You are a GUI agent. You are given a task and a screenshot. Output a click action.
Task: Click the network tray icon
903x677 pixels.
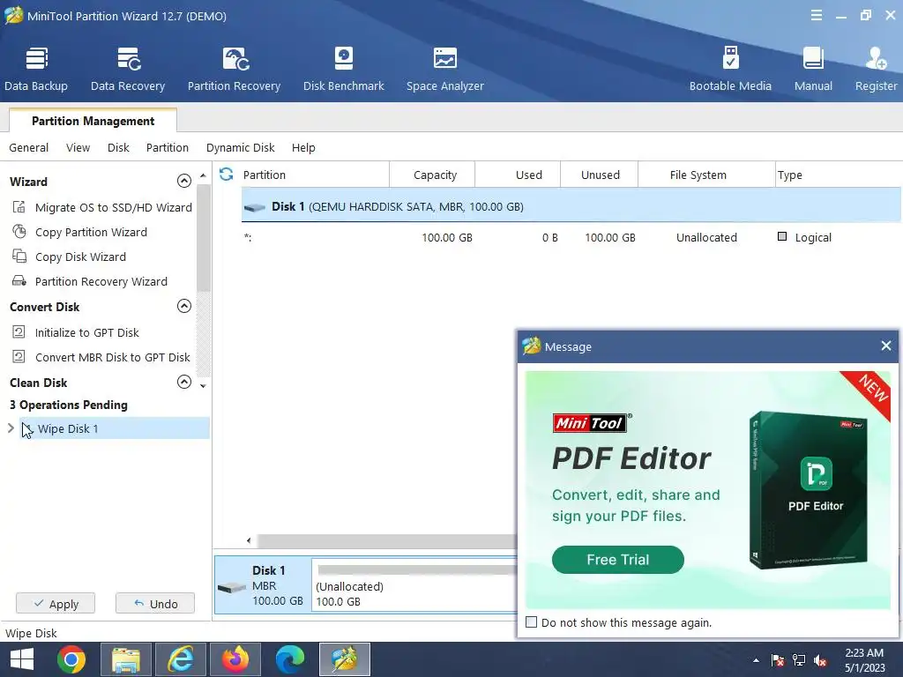pos(799,660)
